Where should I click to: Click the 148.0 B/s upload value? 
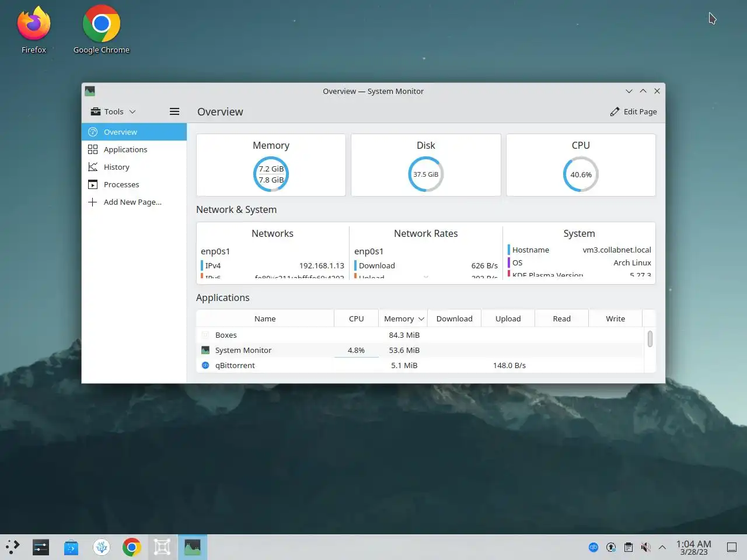[509, 365]
